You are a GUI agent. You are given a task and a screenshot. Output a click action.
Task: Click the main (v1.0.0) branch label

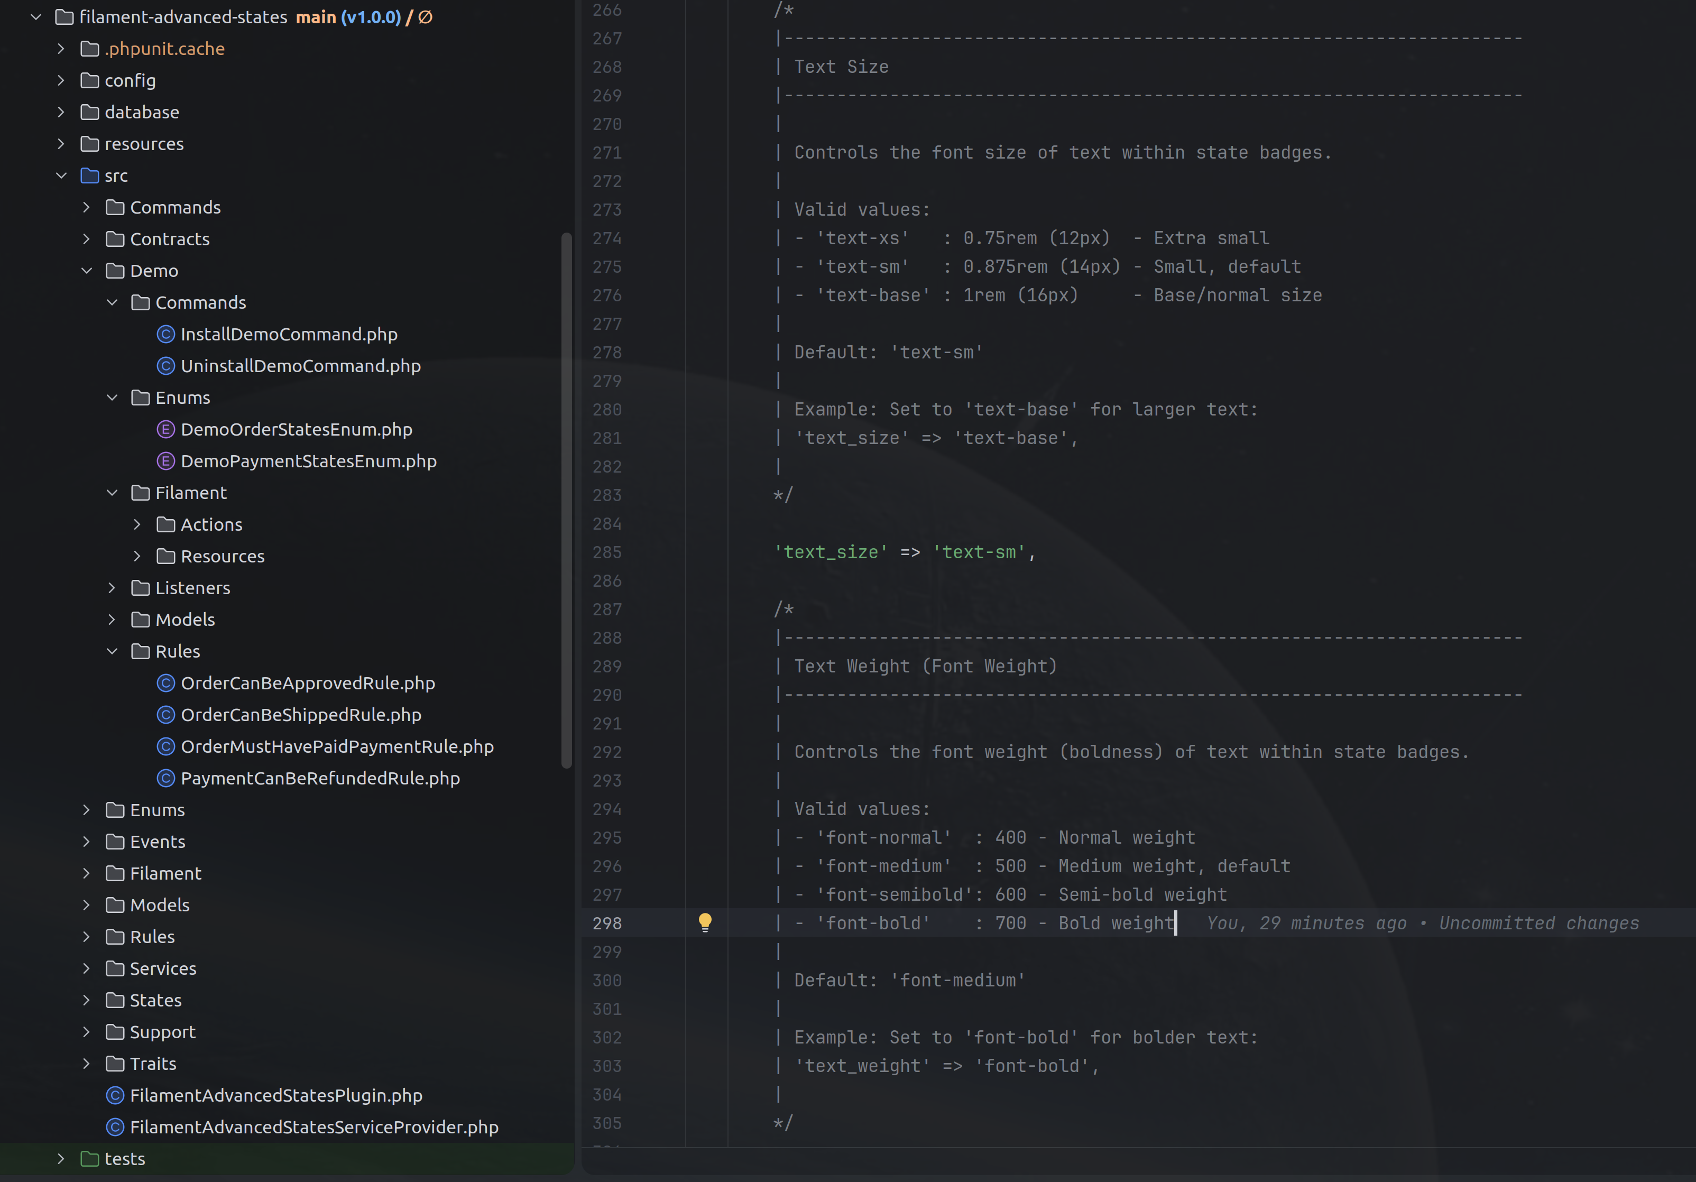(x=348, y=16)
